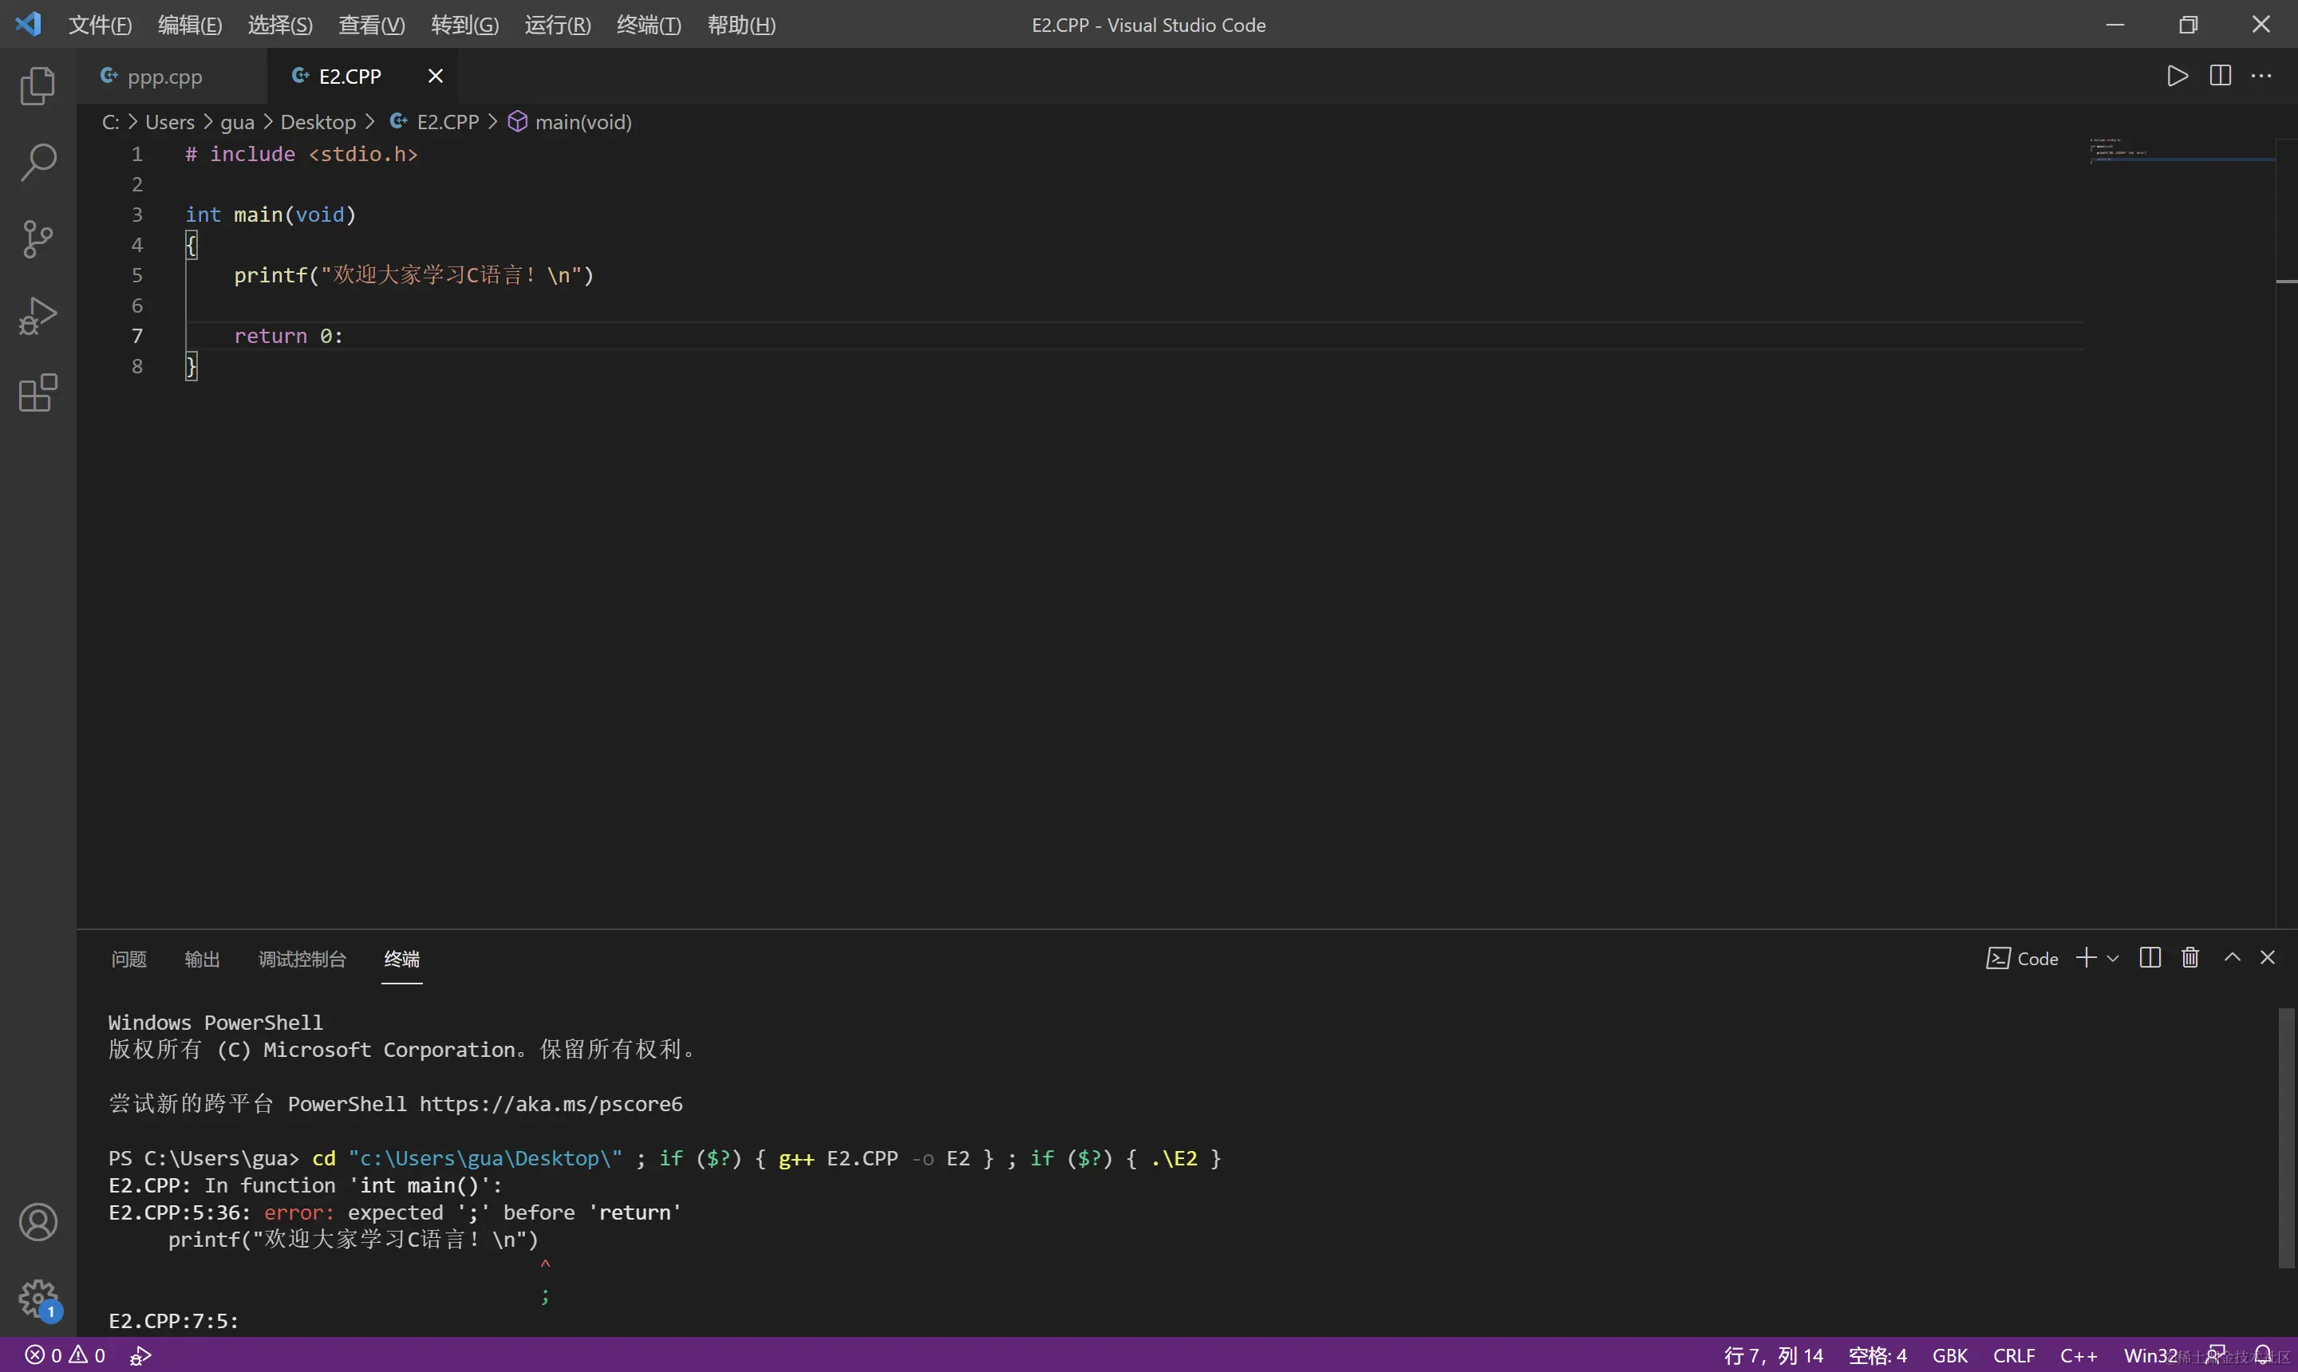Split the editor to the right
Viewport: 2298px width, 1372px height.
pyautogui.click(x=2219, y=76)
